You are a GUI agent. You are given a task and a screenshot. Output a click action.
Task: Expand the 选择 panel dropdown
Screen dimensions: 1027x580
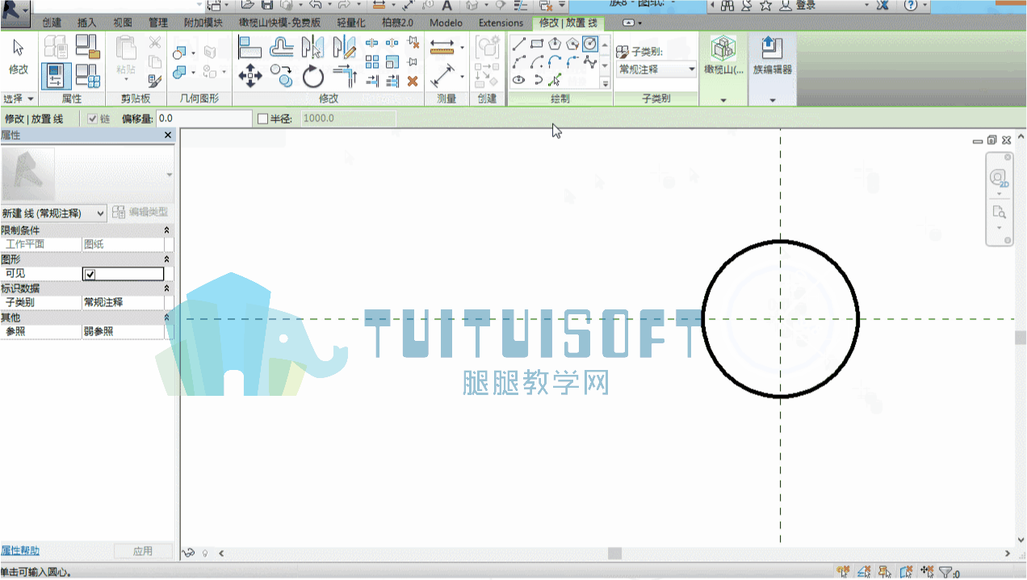19,99
